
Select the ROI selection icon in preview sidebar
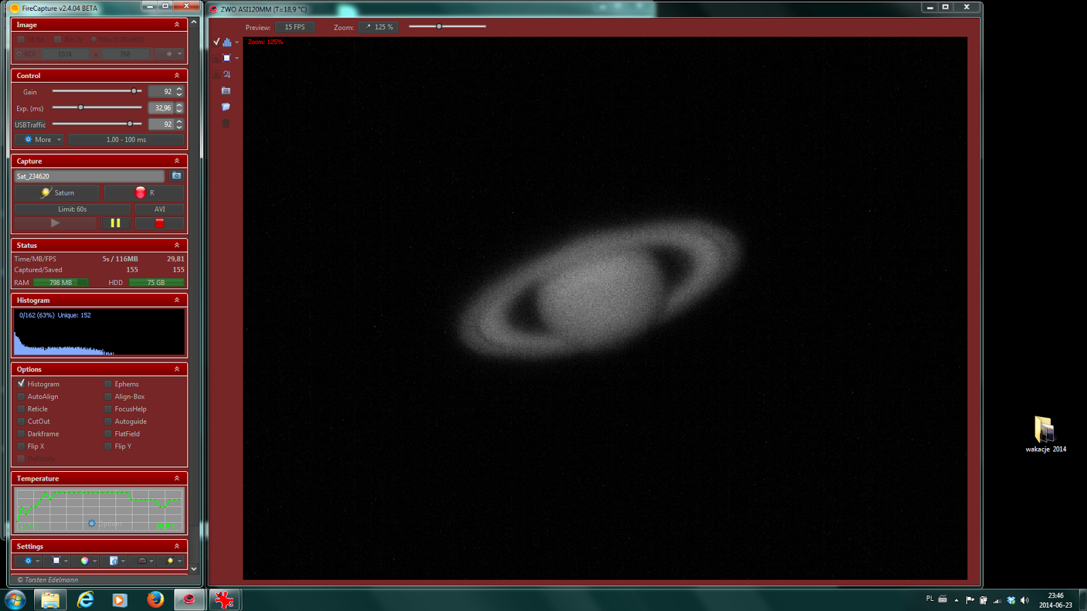227,58
